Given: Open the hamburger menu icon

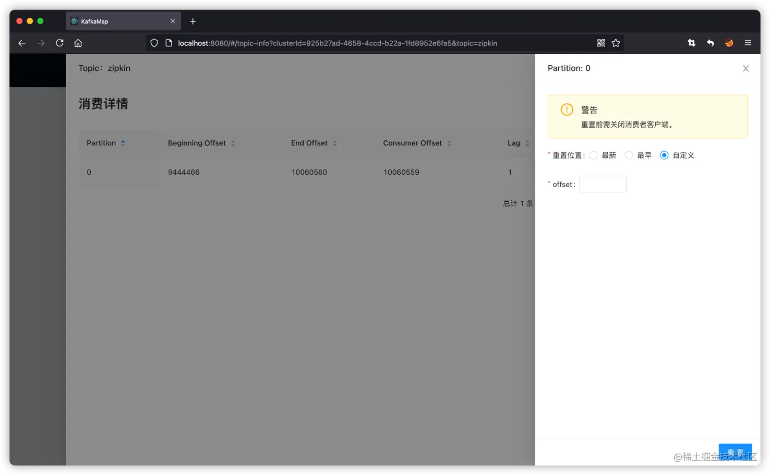Looking at the screenshot, I should (x=748, y=43).
